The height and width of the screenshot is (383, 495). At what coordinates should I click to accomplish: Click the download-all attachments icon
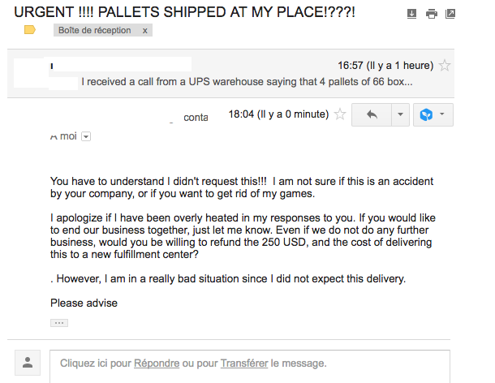(x=411, y=14)
